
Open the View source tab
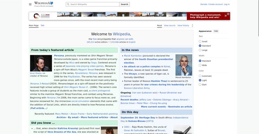pyautogui.click(x=170, y=26)
